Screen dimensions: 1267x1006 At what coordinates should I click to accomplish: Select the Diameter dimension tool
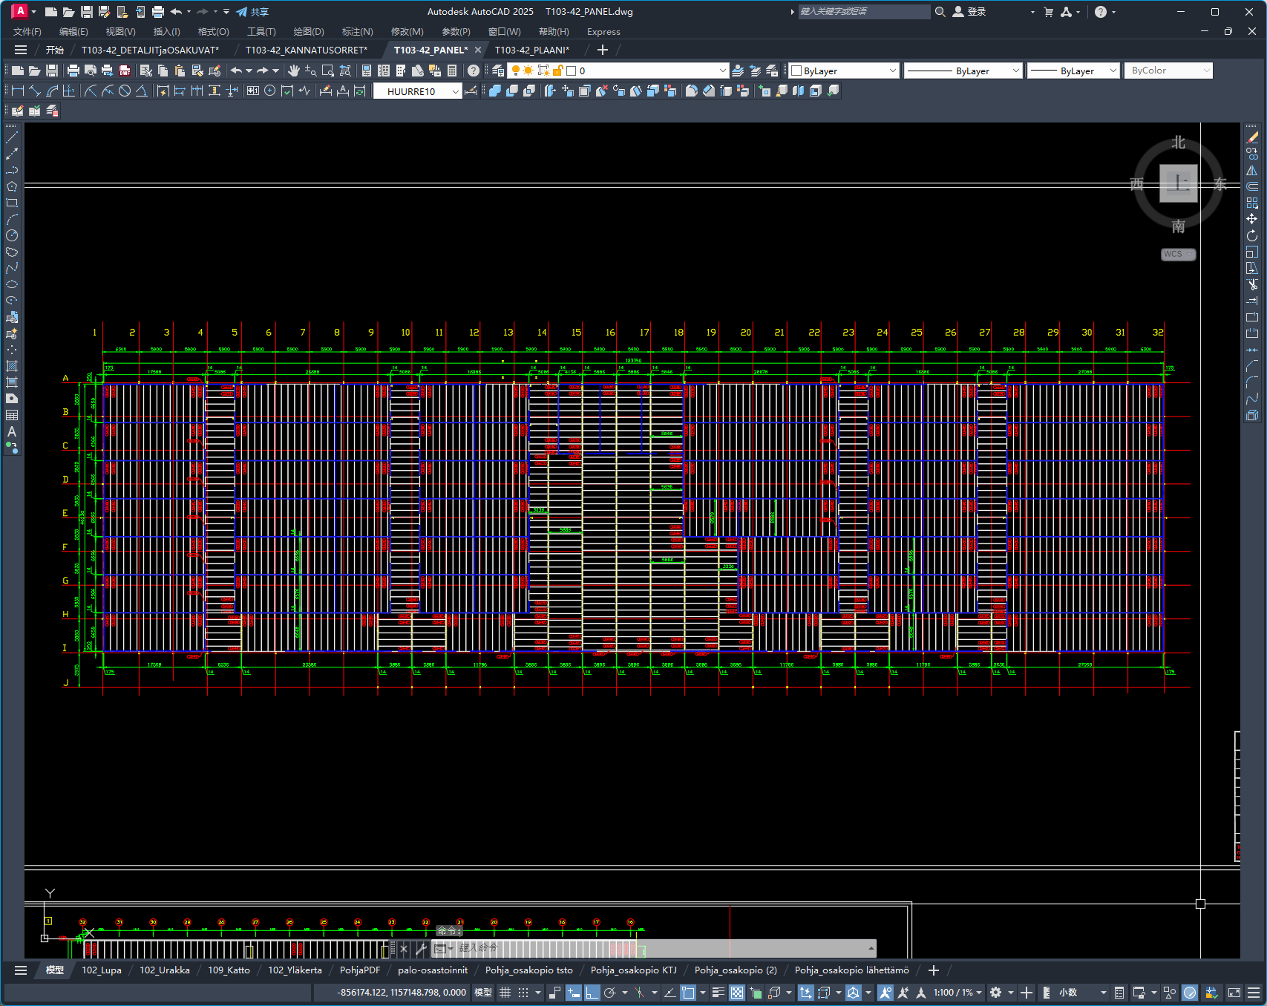point(125,91)
